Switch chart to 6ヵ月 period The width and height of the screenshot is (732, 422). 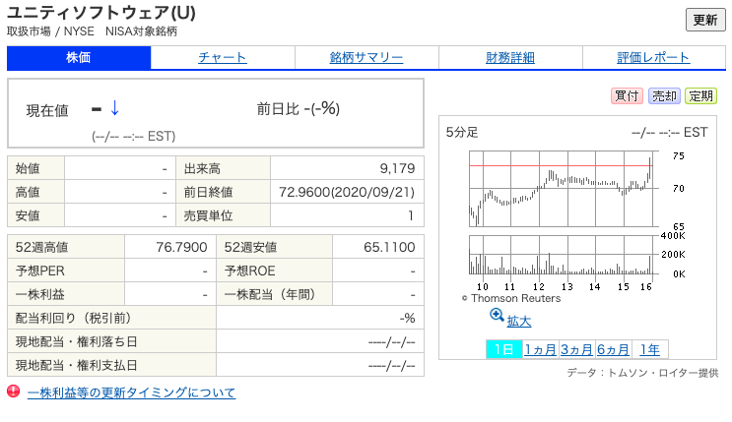pos(613,349)
